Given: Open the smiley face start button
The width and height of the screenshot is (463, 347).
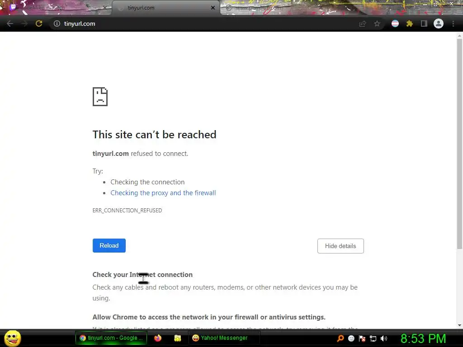Looking at the screenshot, I should (x=12, y=338).
